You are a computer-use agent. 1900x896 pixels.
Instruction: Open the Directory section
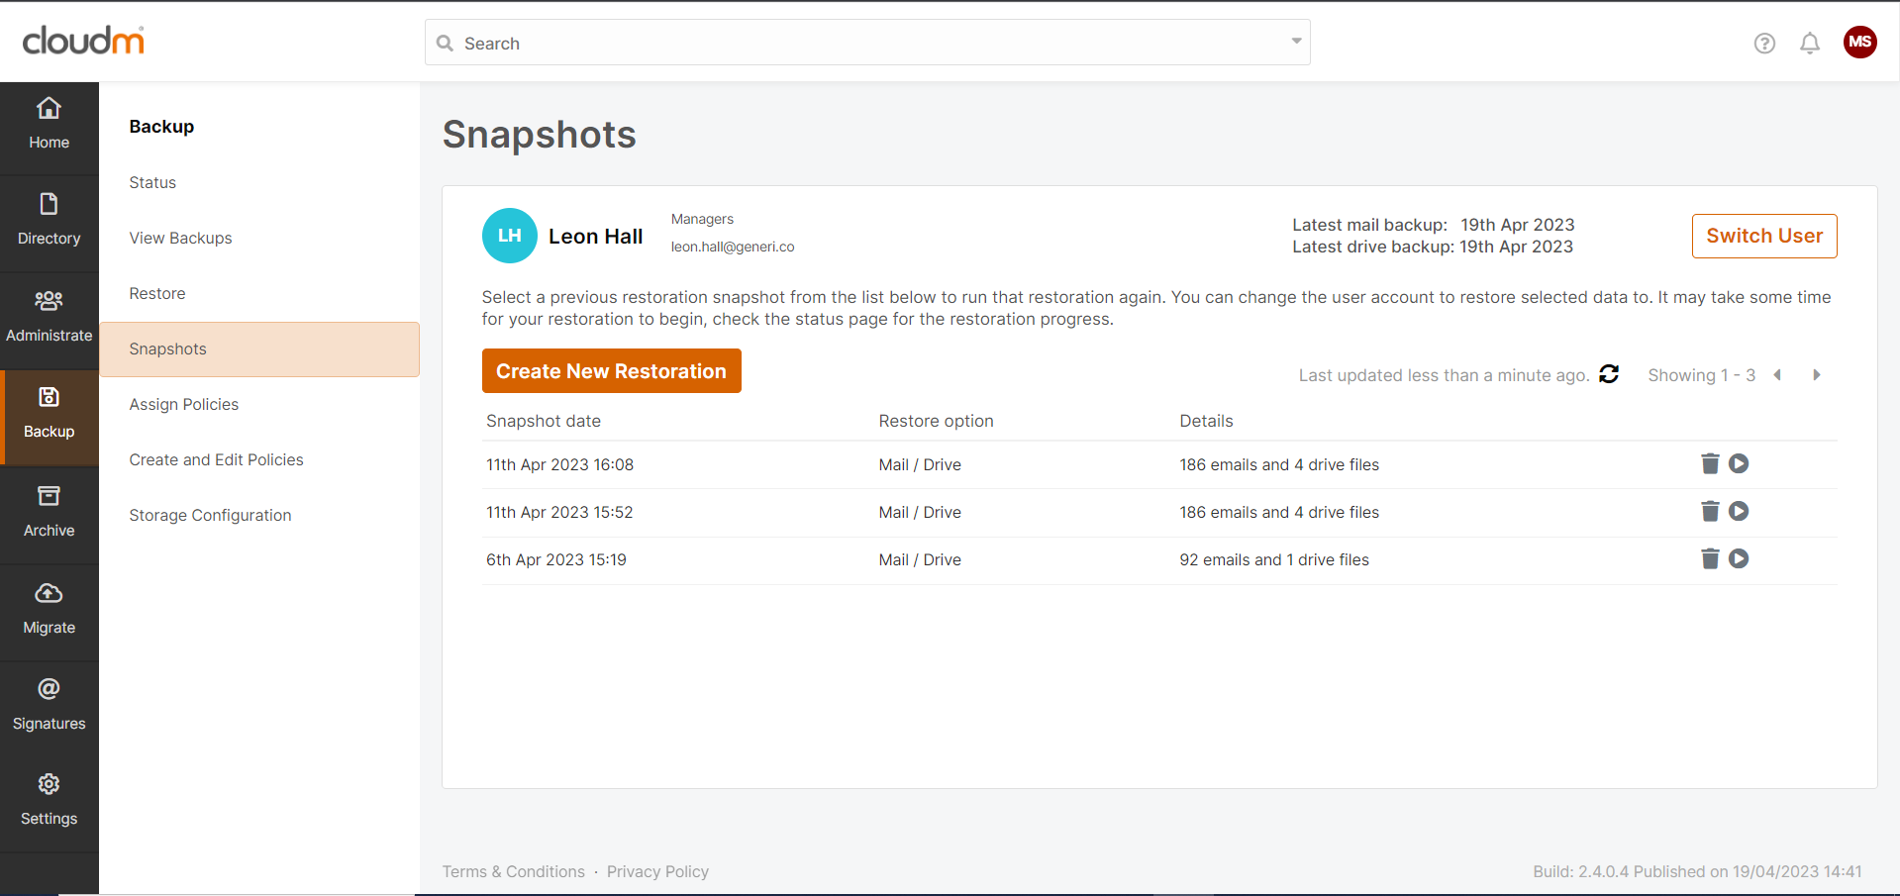point(49,220)
